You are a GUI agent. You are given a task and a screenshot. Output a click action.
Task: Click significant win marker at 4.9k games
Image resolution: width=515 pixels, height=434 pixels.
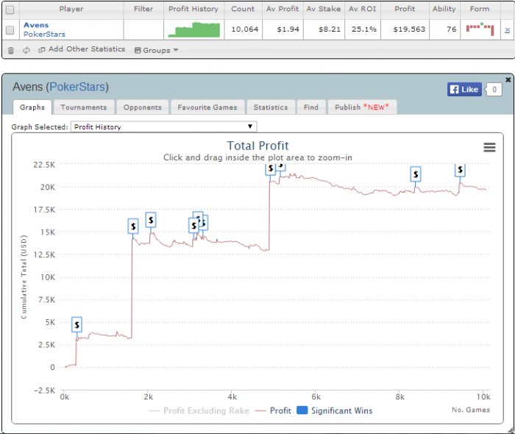click(270, 169)
